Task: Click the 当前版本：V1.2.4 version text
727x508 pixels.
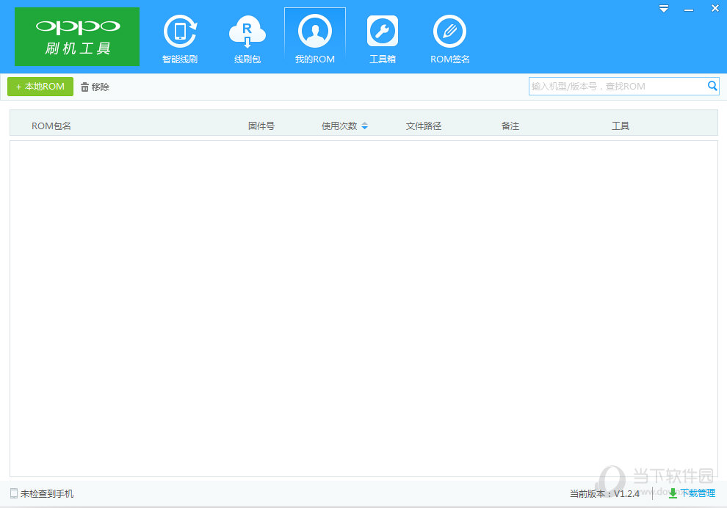Action: pos(604,494)
